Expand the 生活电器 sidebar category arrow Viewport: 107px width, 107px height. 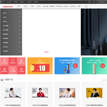click(20, 26)
